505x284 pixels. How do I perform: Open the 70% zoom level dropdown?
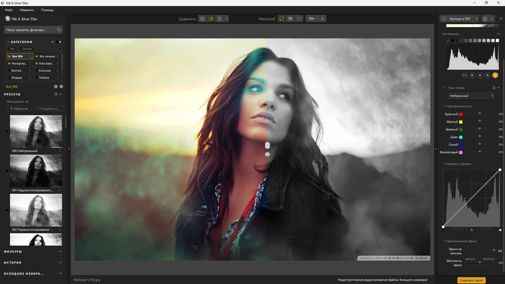pos(316,19)
